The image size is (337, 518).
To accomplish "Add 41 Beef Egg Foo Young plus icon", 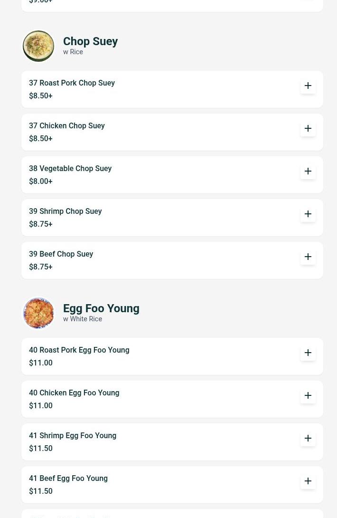I will [308, 481].
